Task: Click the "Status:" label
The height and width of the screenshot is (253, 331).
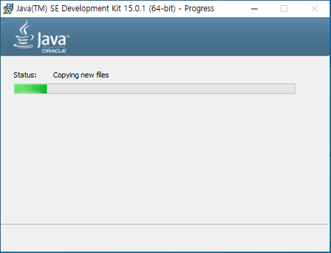Action: 25,75
